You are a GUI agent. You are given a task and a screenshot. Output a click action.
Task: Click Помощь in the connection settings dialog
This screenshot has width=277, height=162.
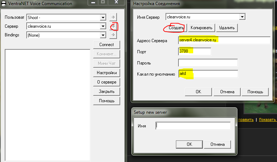255,92
